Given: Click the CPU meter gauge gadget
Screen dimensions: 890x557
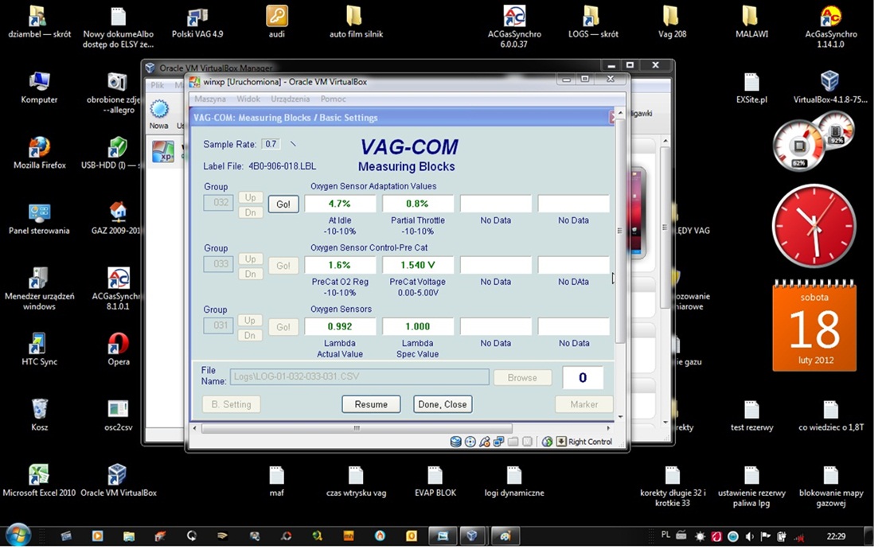Looking at the screenshot, I should pos(798,145).
